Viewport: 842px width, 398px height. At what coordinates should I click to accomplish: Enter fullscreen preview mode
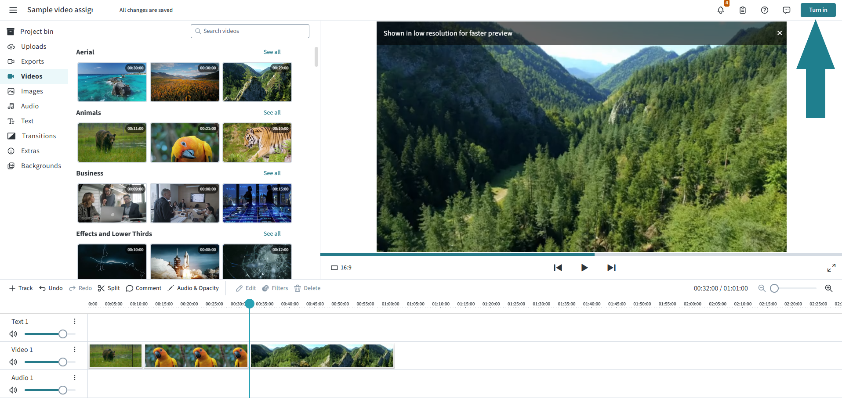[x=831, y=268]
